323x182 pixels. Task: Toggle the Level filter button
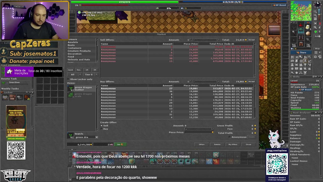tap(71, 70)
